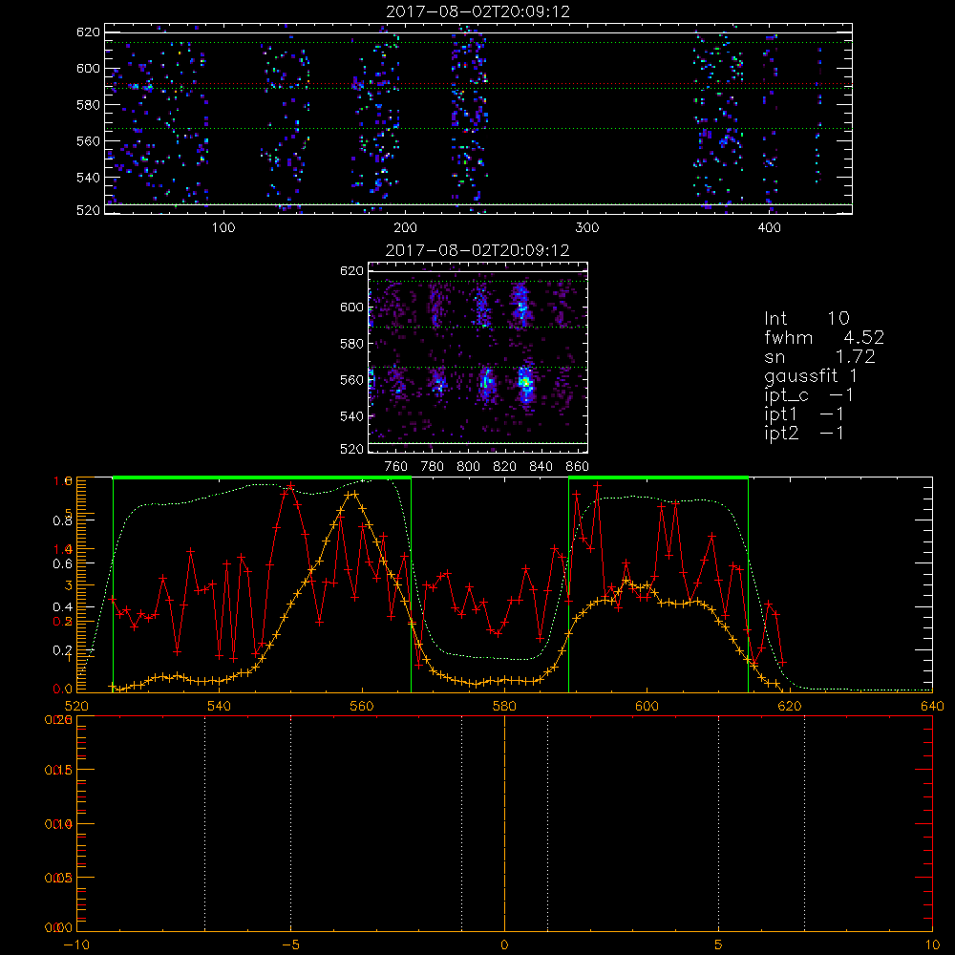Click x-axis label "0" of the bottom plot
Image resolution: width=955 pixels, height=955 pixels.
(x=504, y=944)
